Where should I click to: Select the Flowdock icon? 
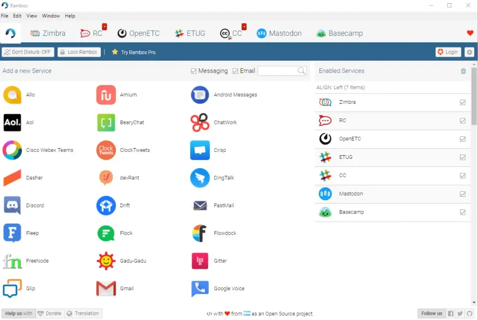click(200, 233)
